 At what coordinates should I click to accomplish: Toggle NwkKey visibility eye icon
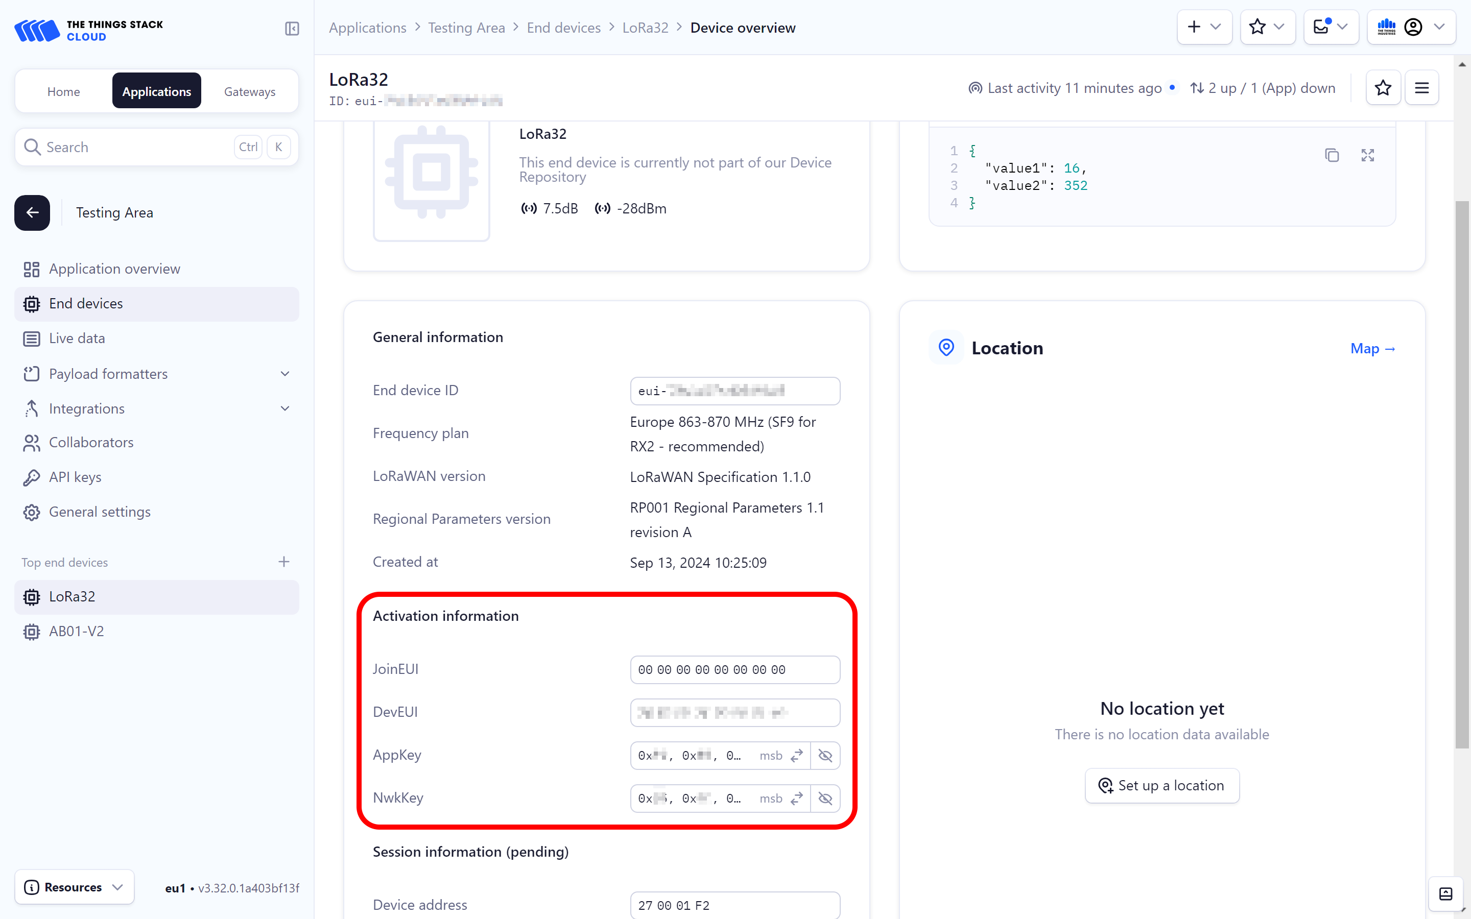click(825, 799)
